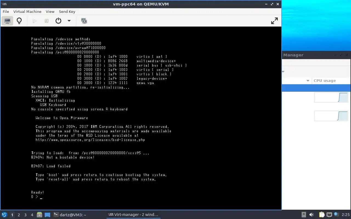Shut down the virtual machine
351x219 pixels.
point(58,21)
